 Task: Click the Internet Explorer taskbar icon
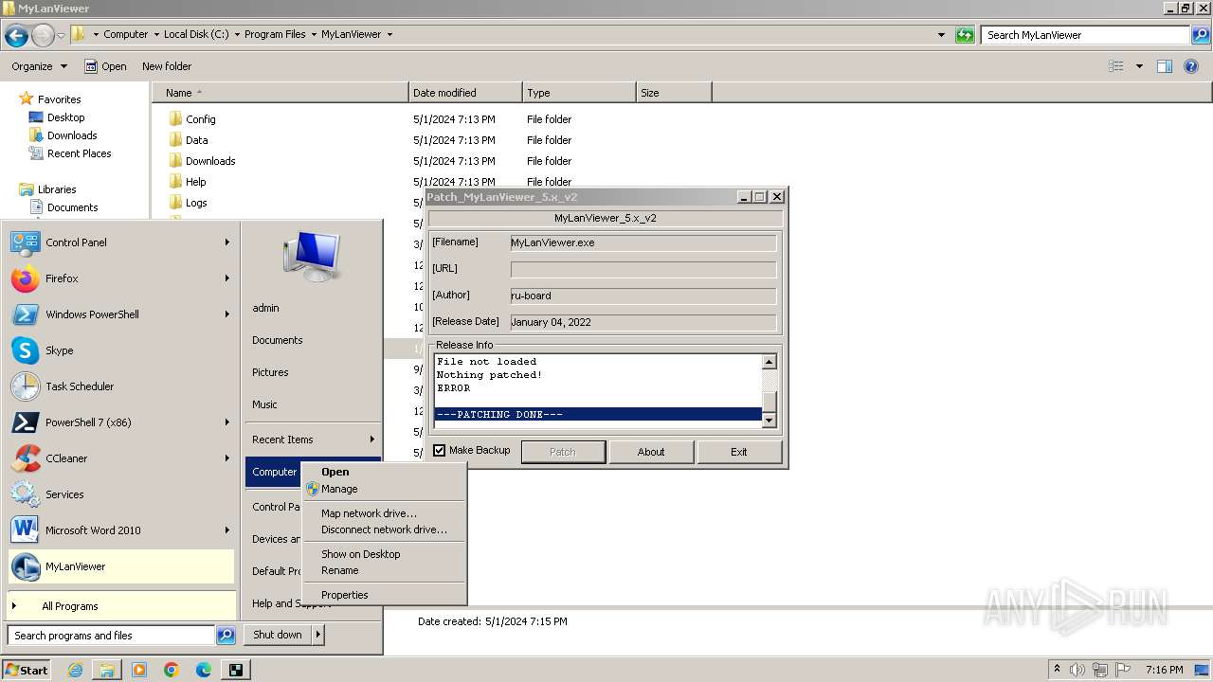click(75, 670)
